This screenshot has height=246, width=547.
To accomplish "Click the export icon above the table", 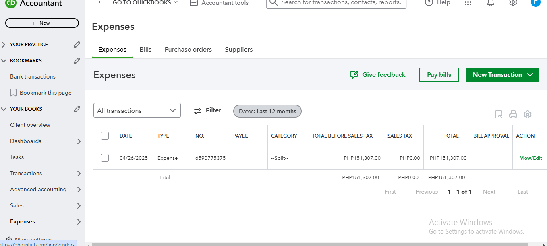I will point(499,114).
